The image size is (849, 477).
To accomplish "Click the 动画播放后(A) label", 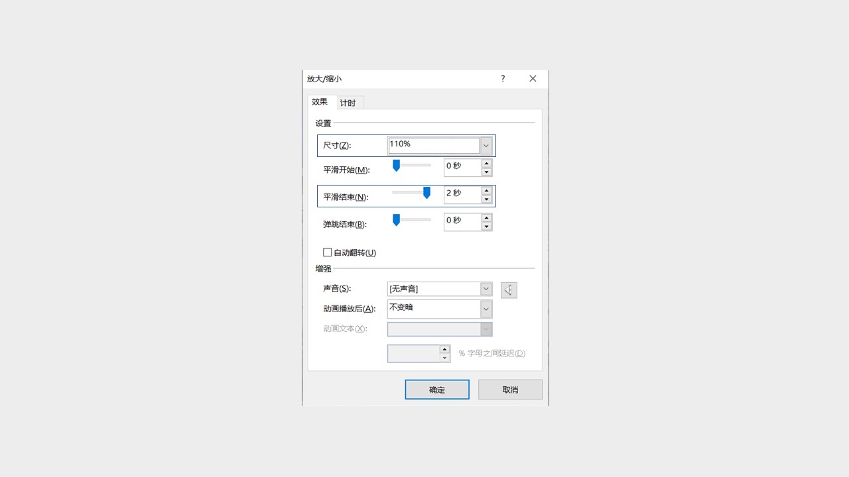I will (350, 309).
